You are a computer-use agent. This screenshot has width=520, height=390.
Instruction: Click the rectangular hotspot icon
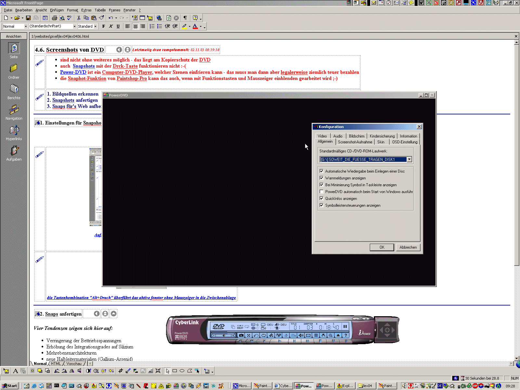175,371
